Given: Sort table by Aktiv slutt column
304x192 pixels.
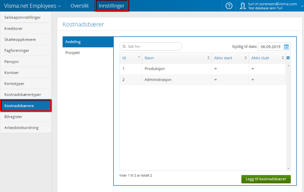Looking at the screenshot, I should (x=267, y=58).
